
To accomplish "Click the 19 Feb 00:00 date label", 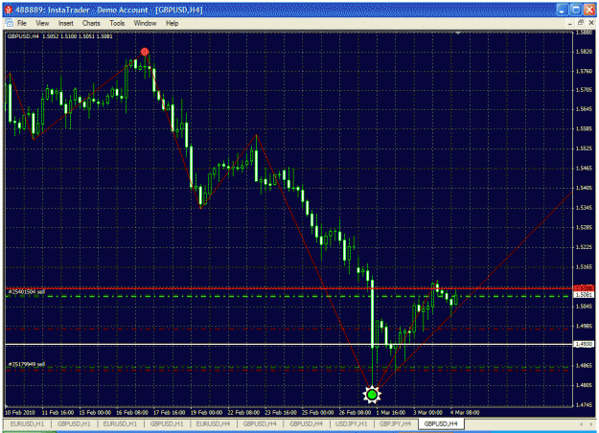I will pos(206,413).
